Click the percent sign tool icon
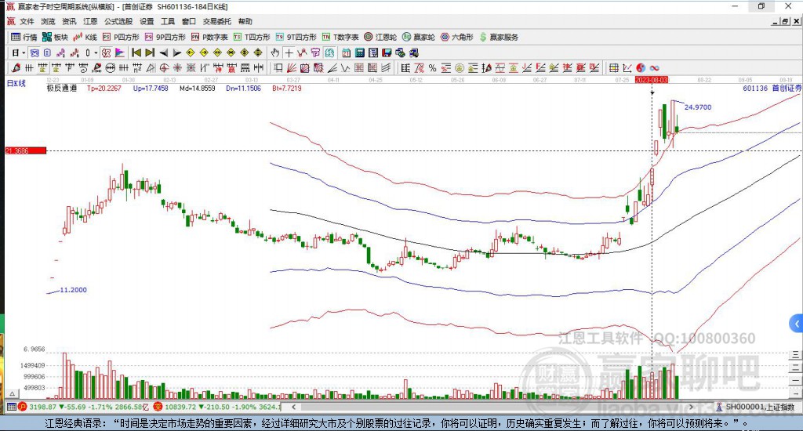The height and width of the screenshot is (431, 803). pos(432,67)
